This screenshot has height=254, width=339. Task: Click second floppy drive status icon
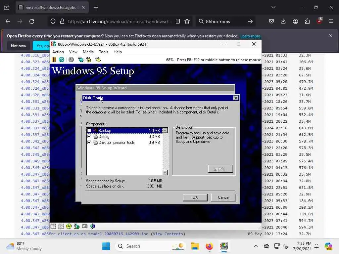pos(61,226)
